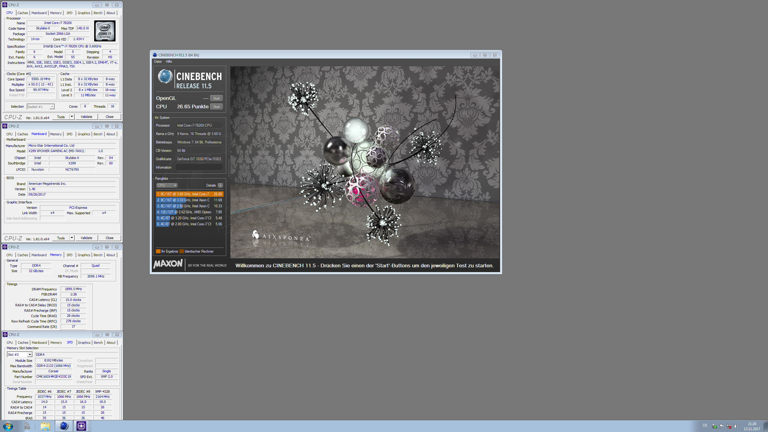Open the clock showing 21:28 in the tray

click(752, 426)
